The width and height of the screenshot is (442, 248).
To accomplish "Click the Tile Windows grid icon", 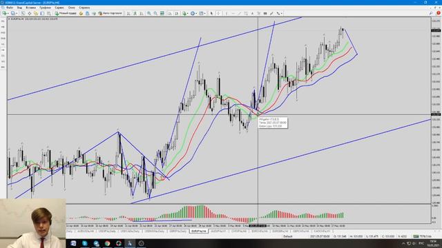I will pos(162,13).
